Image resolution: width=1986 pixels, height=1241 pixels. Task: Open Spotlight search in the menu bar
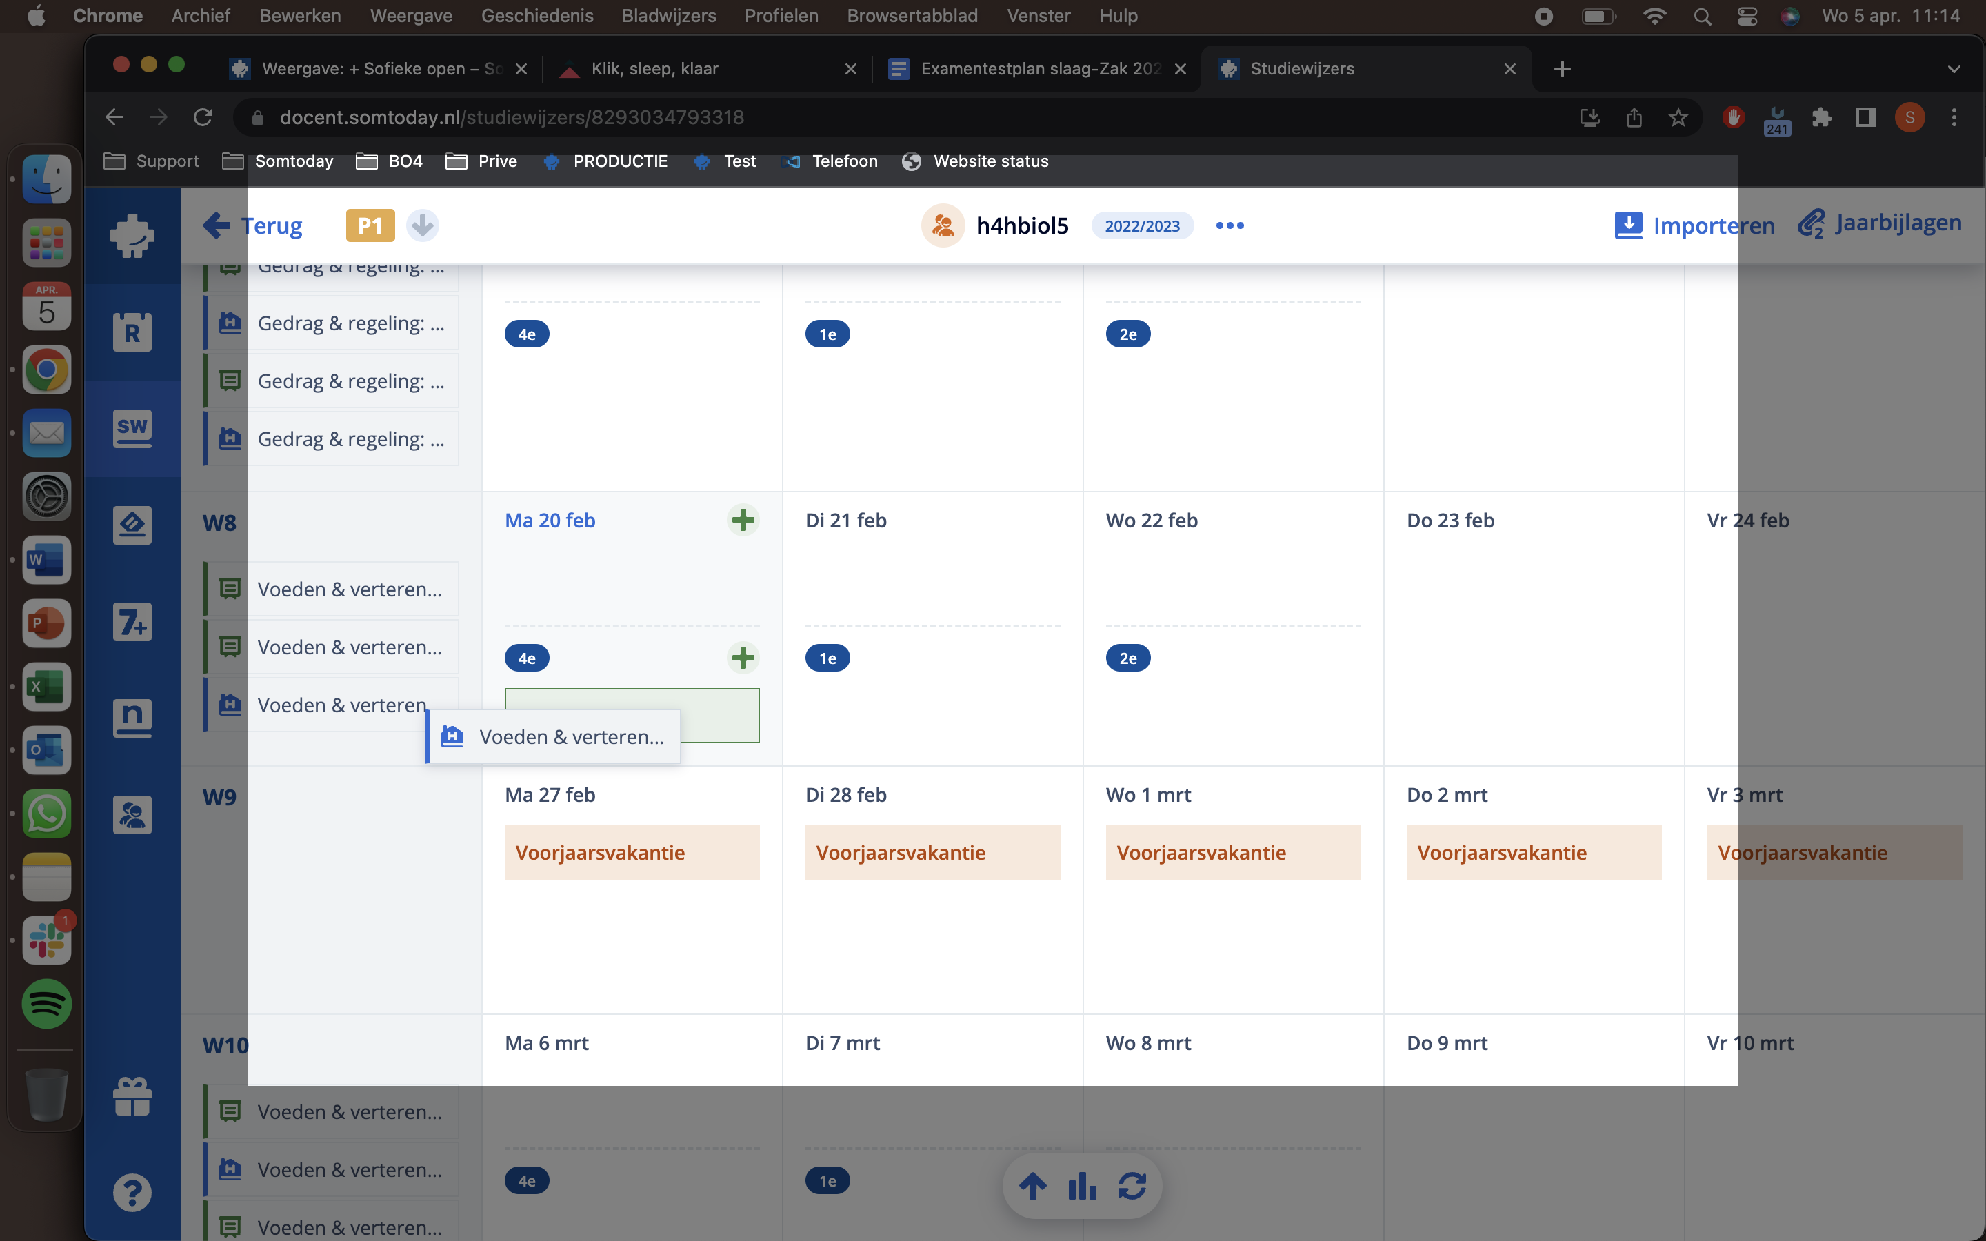1702,16
